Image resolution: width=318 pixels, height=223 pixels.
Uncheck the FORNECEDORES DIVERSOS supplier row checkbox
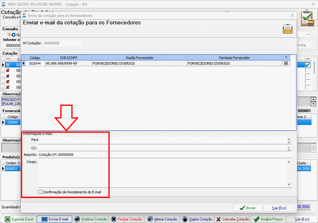click(x=286, y=63)
